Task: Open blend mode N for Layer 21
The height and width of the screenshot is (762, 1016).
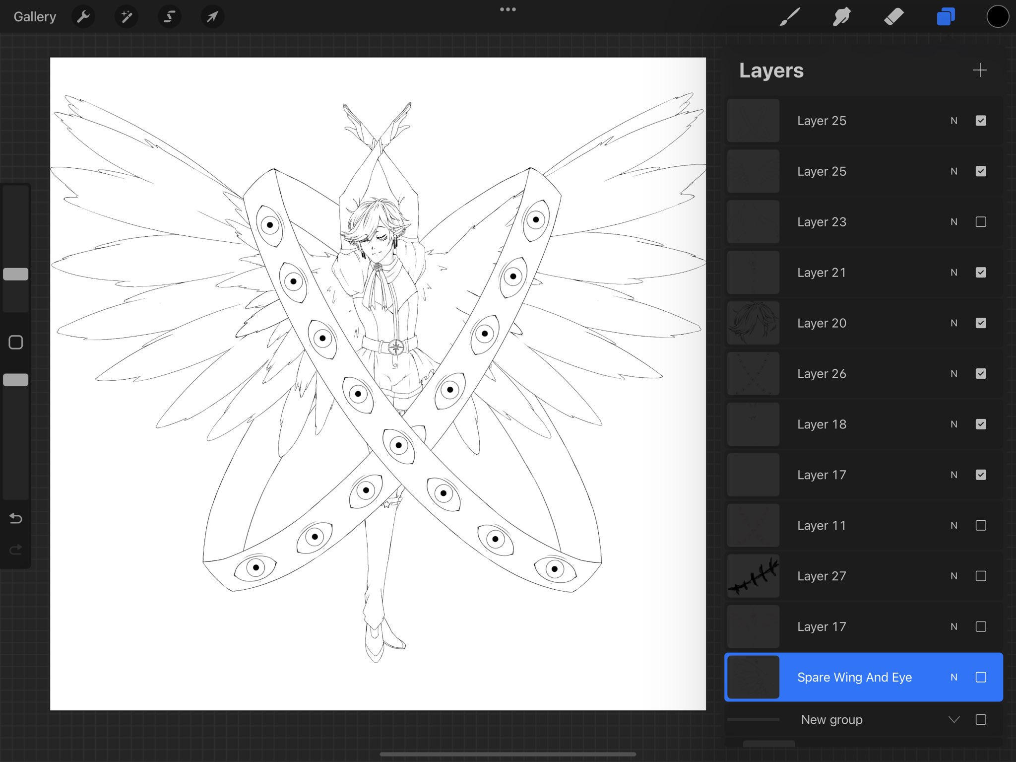Action: tap(953, 273)
